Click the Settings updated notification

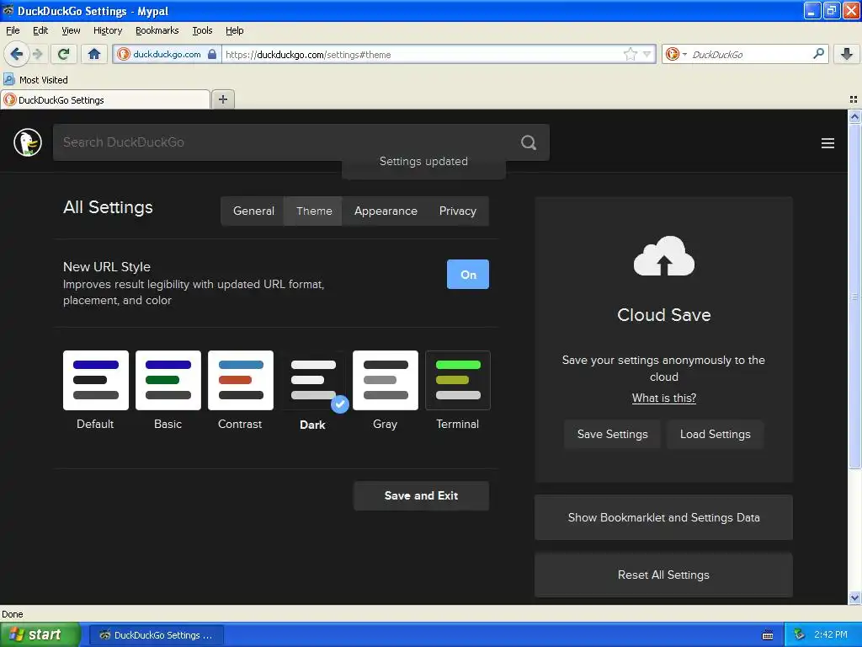click(423, 162)
